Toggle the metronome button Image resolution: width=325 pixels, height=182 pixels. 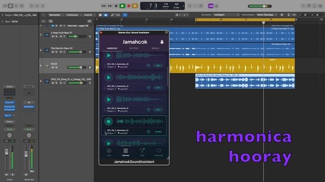pos(216,6)
